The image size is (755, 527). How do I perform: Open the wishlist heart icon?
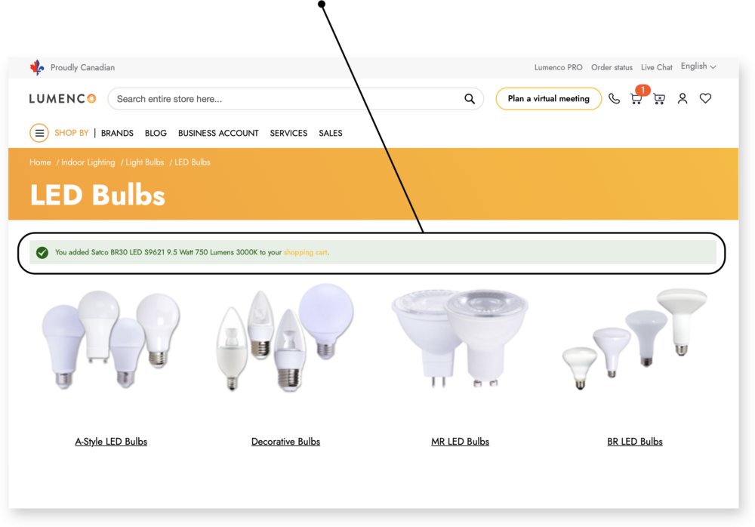(x=705, y=99)
